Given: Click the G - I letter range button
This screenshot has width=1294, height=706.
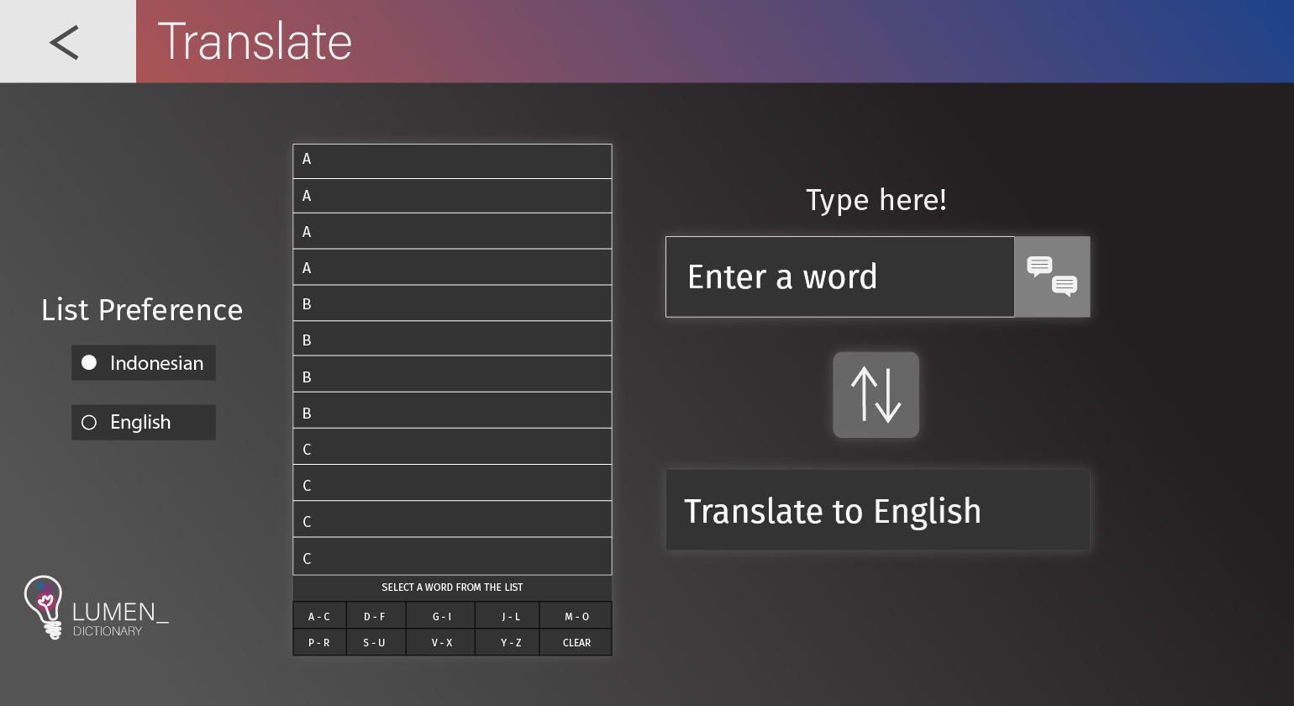Looking at the screenshot, I should 441,615.
